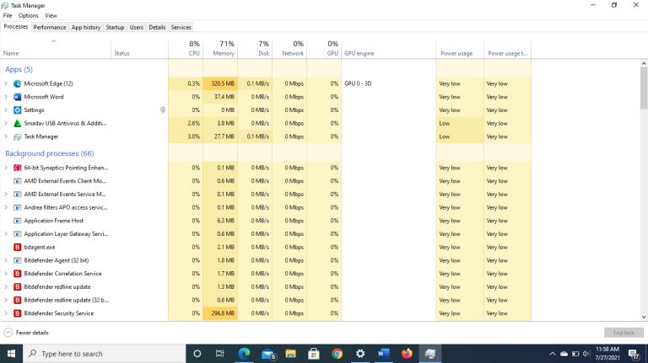Click the scrollbar down arrow
Image resolution: width=648 pixels, height=363 pixels.
(x=644, y=317)
